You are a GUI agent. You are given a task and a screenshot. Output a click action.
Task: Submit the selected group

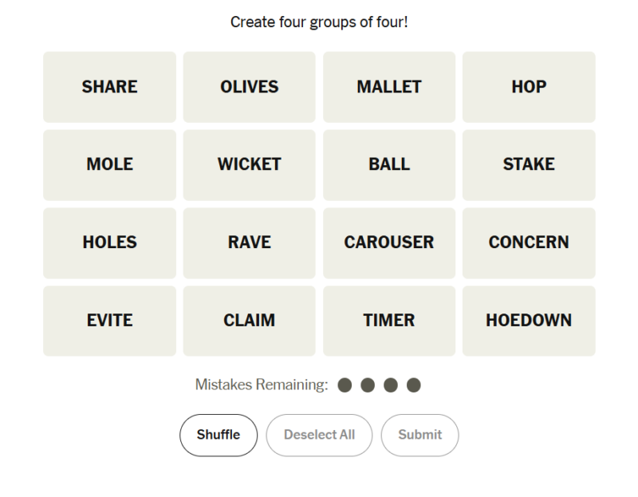(x=419, y=435)
